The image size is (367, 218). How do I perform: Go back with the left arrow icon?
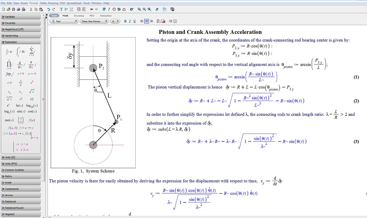pyautogui.click(x=91, y=9)
